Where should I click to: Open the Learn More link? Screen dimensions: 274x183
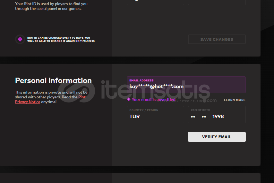[x=235, y=100]
